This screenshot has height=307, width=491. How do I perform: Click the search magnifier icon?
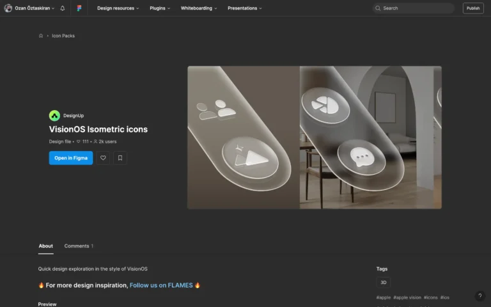click(x=378, y=8)
